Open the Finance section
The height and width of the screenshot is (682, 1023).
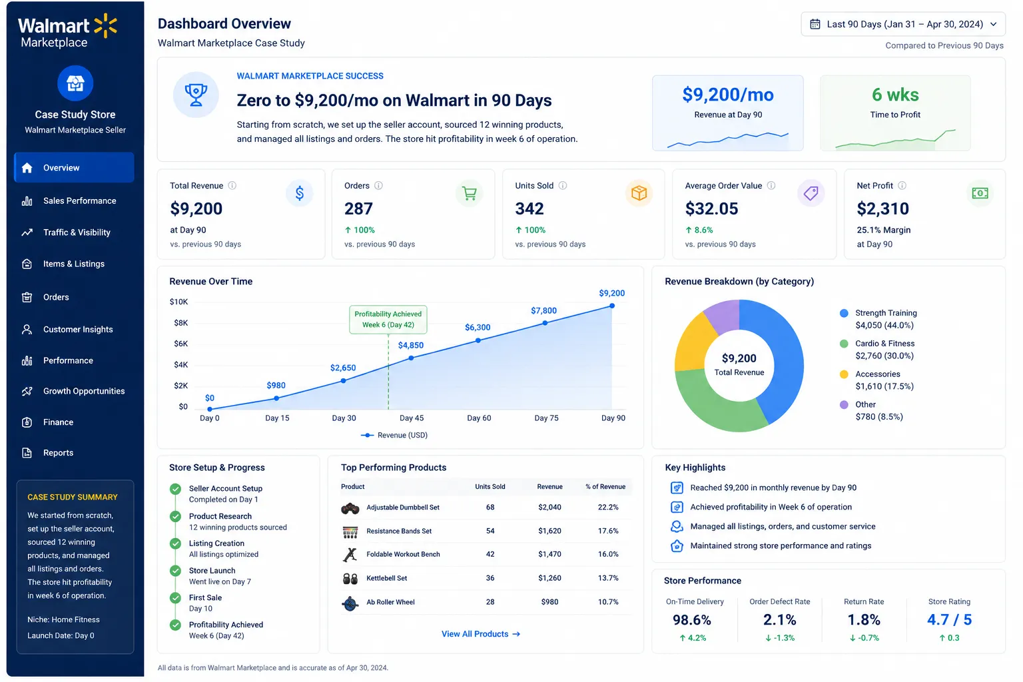[x=74, y=423]
